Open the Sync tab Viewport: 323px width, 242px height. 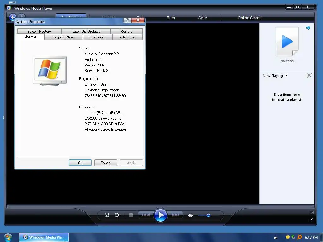tap(203, 18)
